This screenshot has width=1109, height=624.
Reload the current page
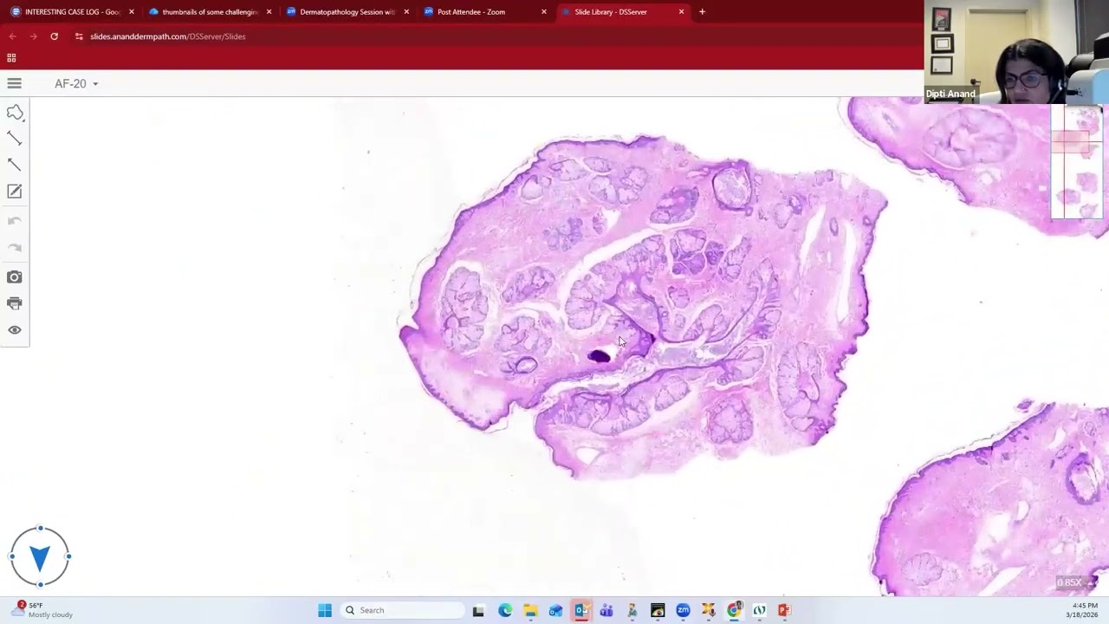coord(54,36)
